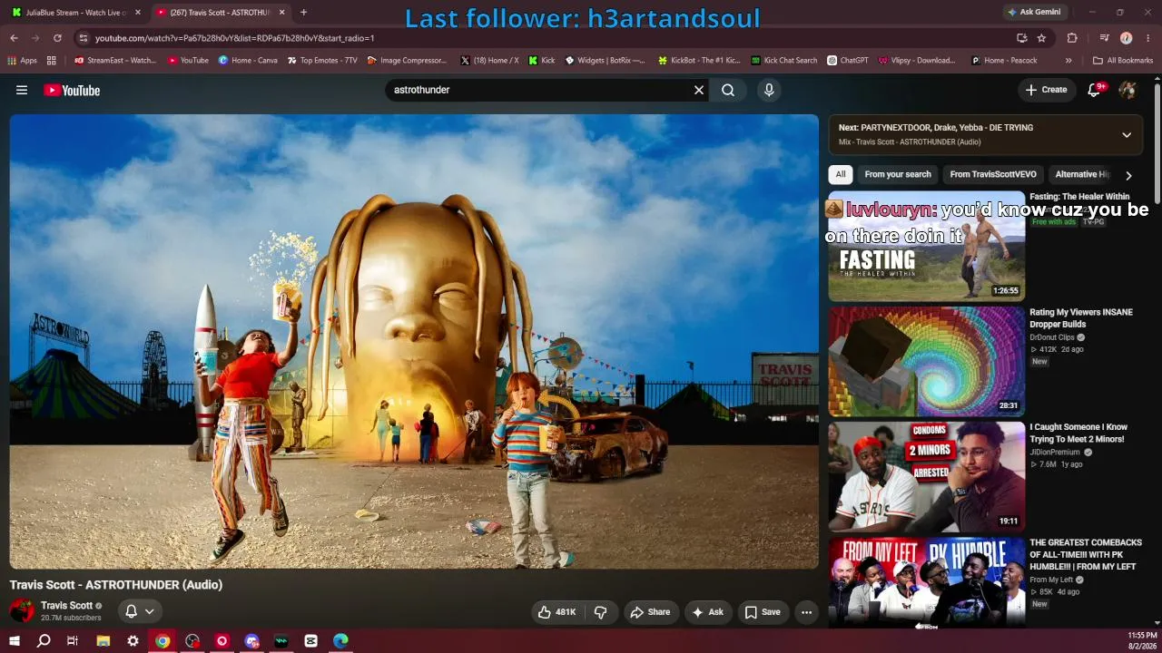This screenshot has width=1162, height=653.
Task: Select the From your search chip
Action: (898, 174)
